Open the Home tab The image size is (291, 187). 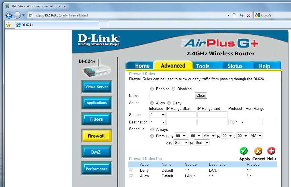click(x=142, y=66)
